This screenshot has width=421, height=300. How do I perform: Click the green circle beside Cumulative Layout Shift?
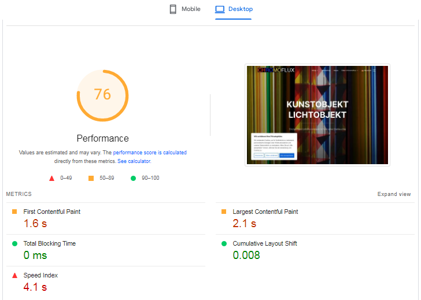pyautogui.click(x=224, y=244)
